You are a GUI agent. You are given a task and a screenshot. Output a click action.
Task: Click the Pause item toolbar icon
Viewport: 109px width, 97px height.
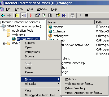tap(93, 15)
